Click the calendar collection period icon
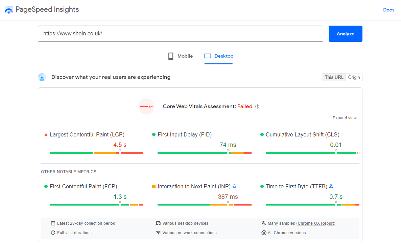Screen dimensions: 401x248 [x=53, y=223]
